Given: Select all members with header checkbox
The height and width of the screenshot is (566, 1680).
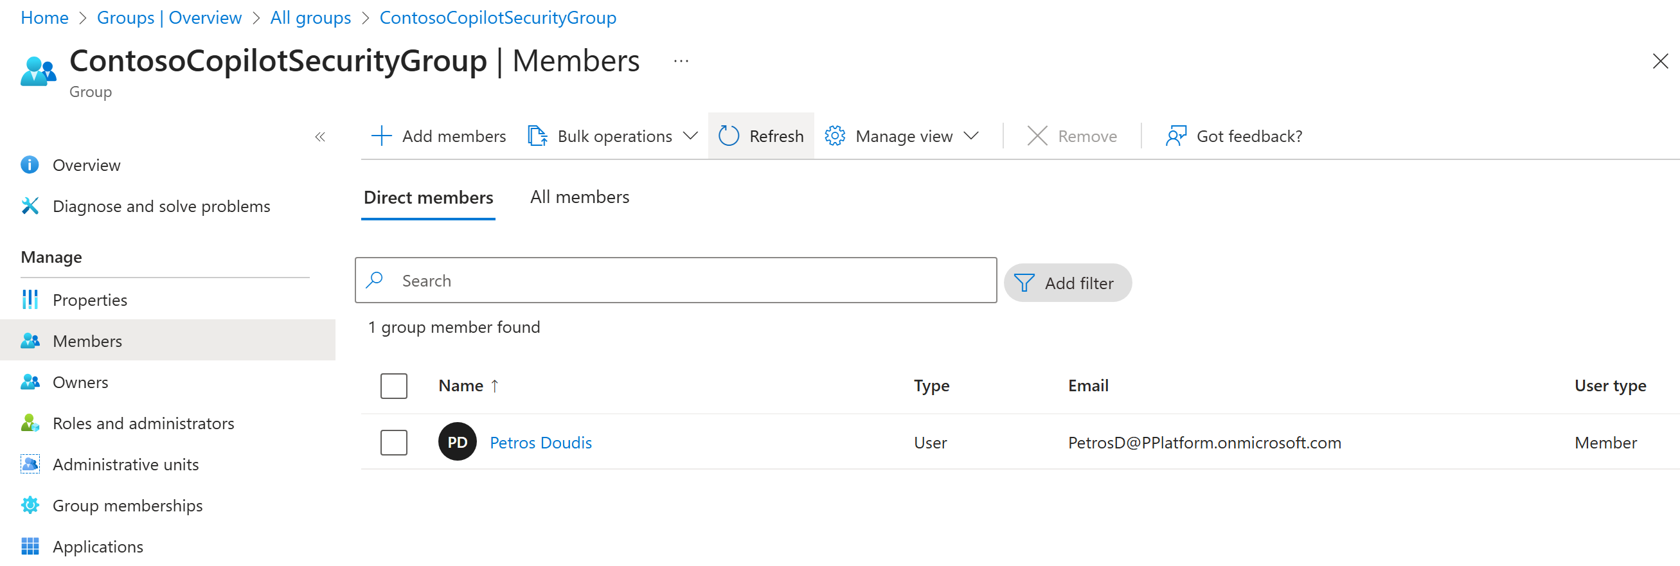Looking at the screenshot, I should [x=393, y=386].
